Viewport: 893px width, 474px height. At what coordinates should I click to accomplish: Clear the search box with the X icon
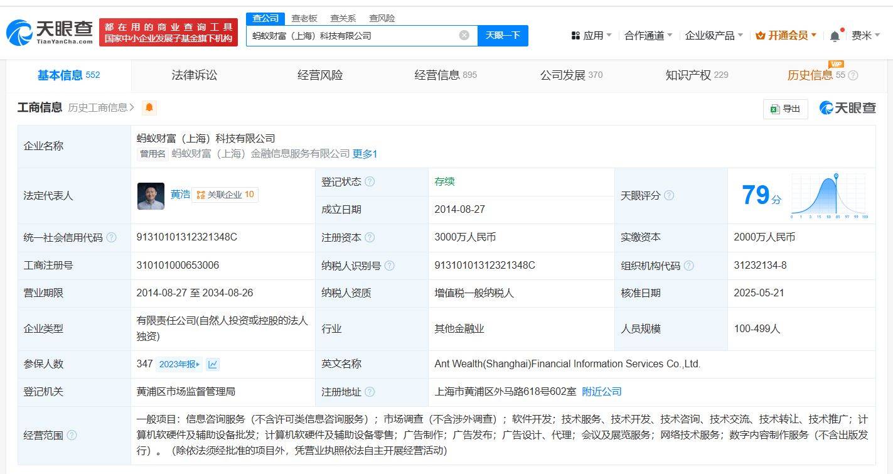[464, 35]
